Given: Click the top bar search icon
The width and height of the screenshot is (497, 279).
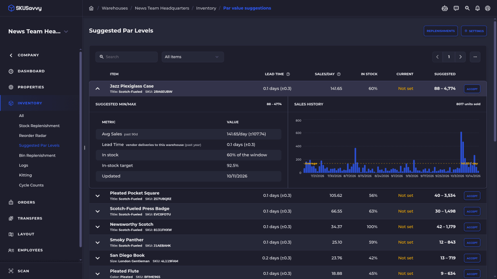Looking at the screenshot, I should (x=467, y=8).
